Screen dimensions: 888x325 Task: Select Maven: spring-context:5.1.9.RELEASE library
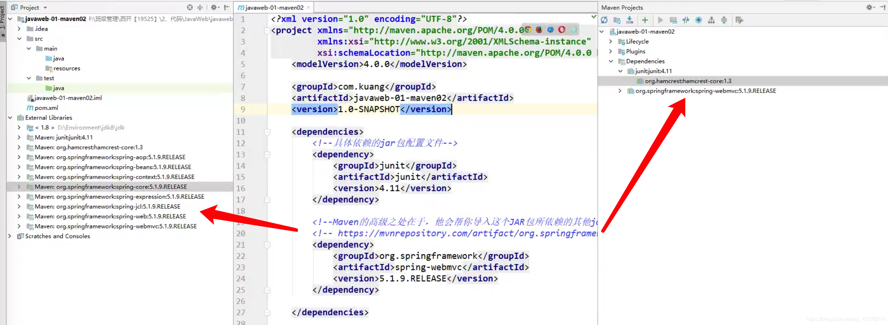click(111, 177)
